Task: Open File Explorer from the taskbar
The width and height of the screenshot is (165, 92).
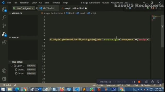Action: (10, 89)
